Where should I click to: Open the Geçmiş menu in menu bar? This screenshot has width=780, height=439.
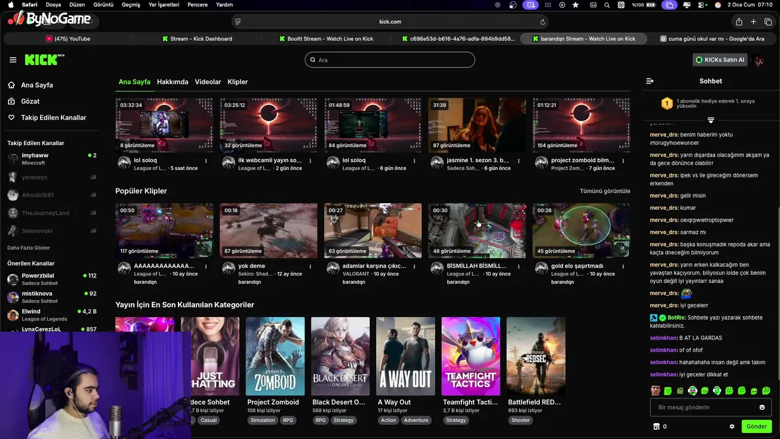click(x=131, y=5)
